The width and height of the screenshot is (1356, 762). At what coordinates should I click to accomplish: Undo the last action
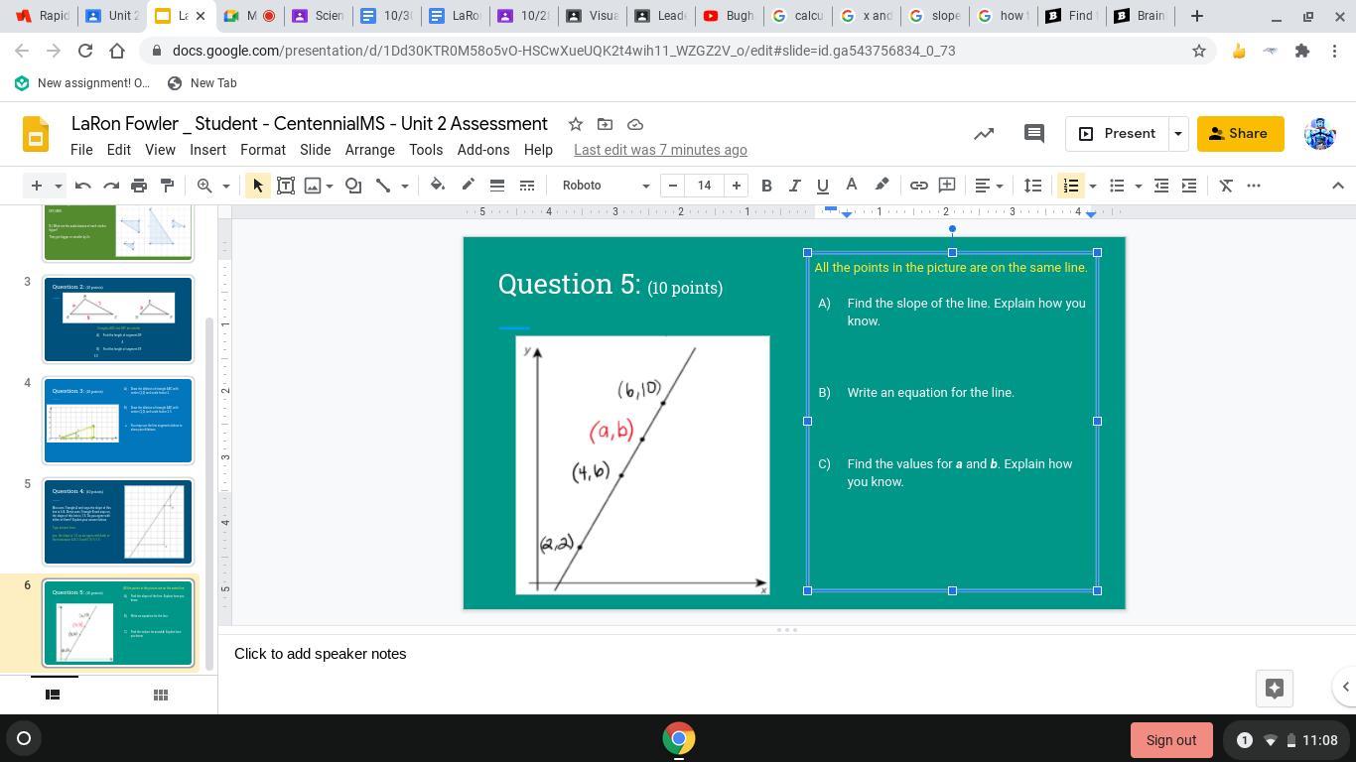coord(83,186)
